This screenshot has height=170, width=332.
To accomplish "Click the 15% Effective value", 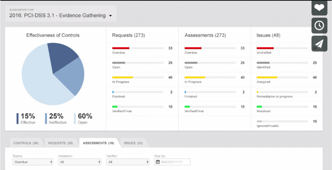I will [28, 116].
